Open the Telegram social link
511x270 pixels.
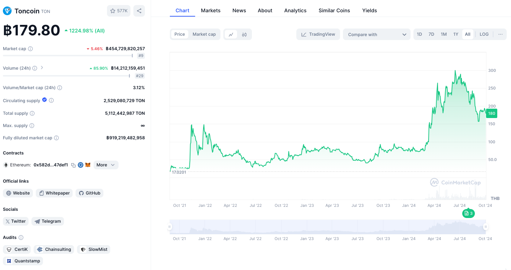[x=48, y=221]
